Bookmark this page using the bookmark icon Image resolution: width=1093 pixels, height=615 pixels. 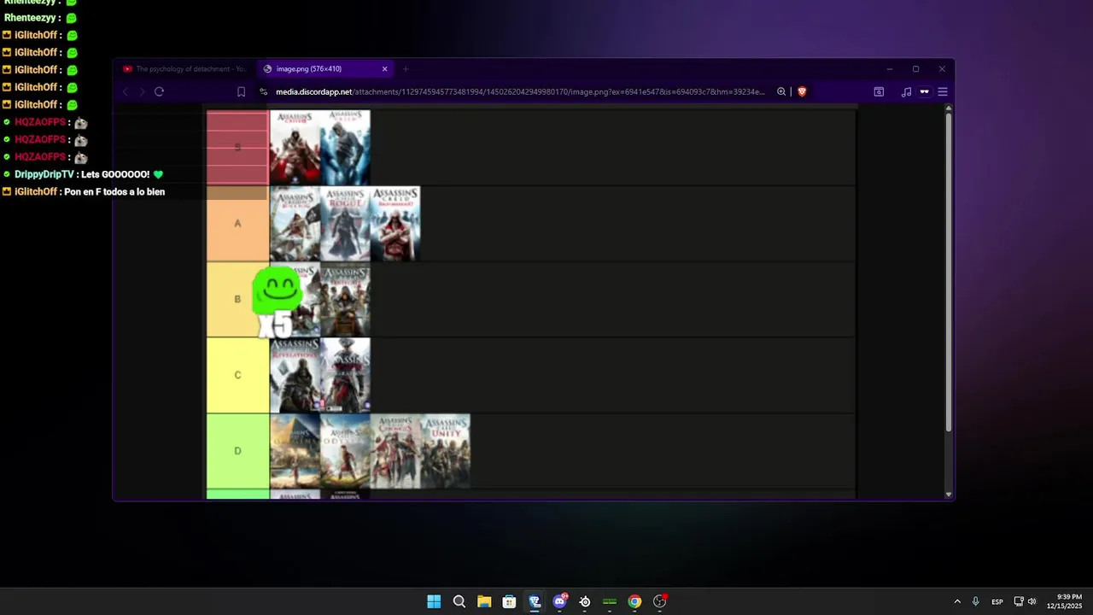[241, 91]
